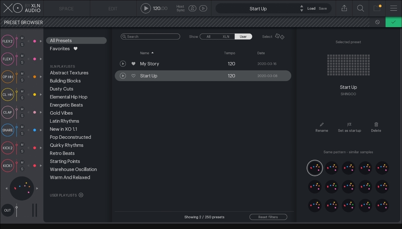Viewport: 402px width, 229px height.
Task: Select the FLEX1 channel circle
Action: 7,59
